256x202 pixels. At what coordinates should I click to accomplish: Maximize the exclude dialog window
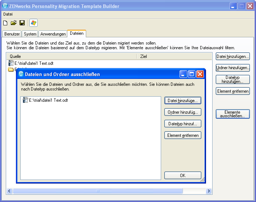192,74
